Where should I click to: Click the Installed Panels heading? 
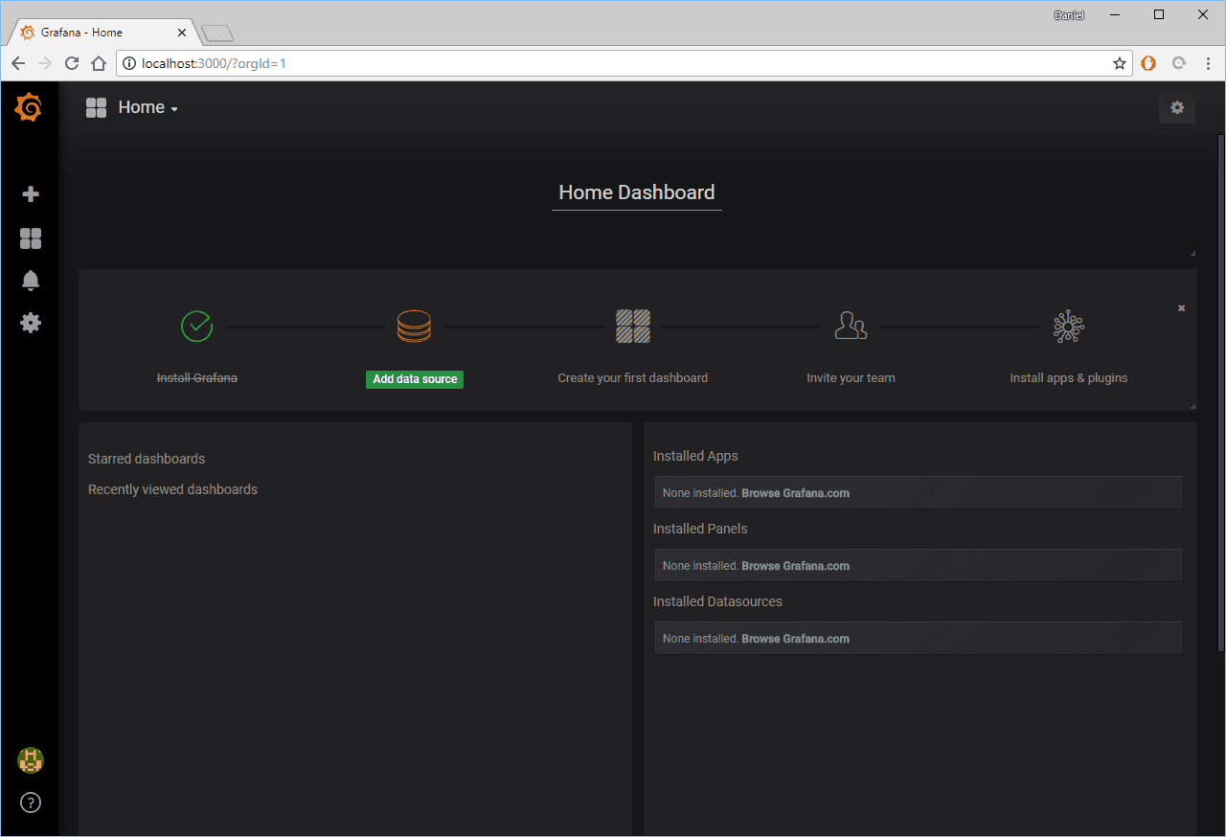[x=700, y=529]
